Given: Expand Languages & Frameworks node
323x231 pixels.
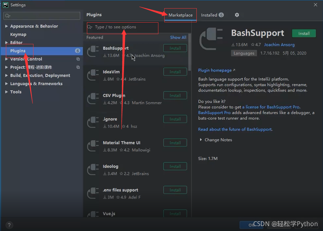Looking at the screenshot, I should point(6,84).
